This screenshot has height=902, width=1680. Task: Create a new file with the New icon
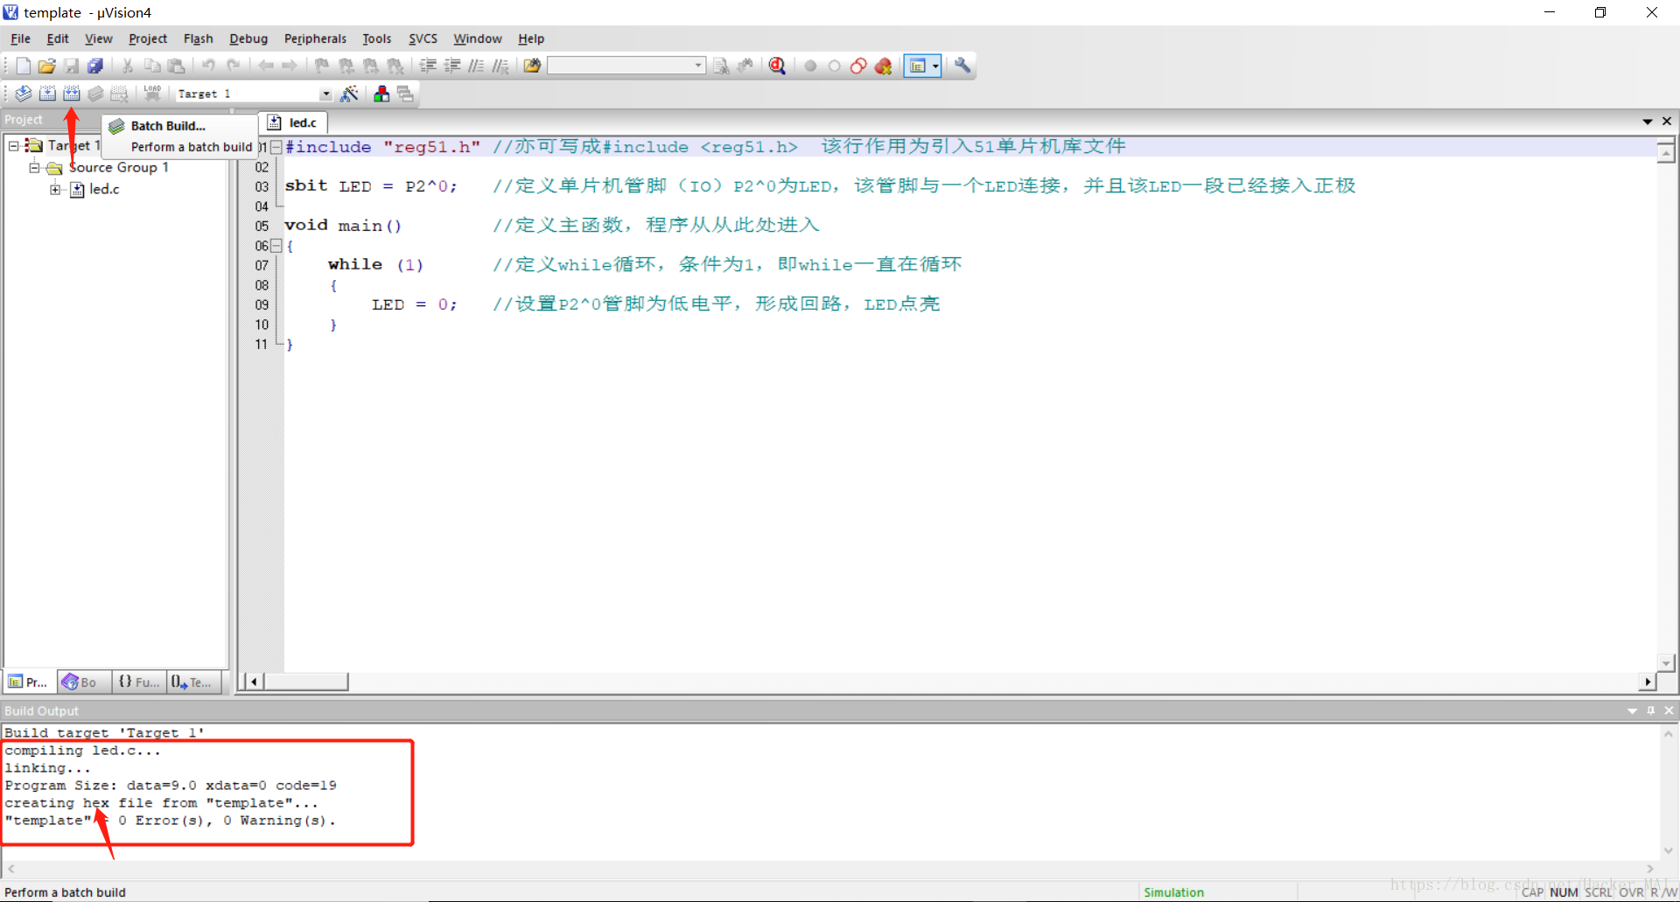tap(23, 66)
